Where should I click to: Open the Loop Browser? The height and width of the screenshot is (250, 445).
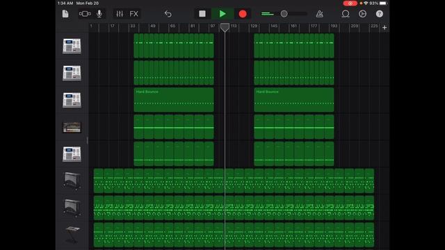coord(346,14)
